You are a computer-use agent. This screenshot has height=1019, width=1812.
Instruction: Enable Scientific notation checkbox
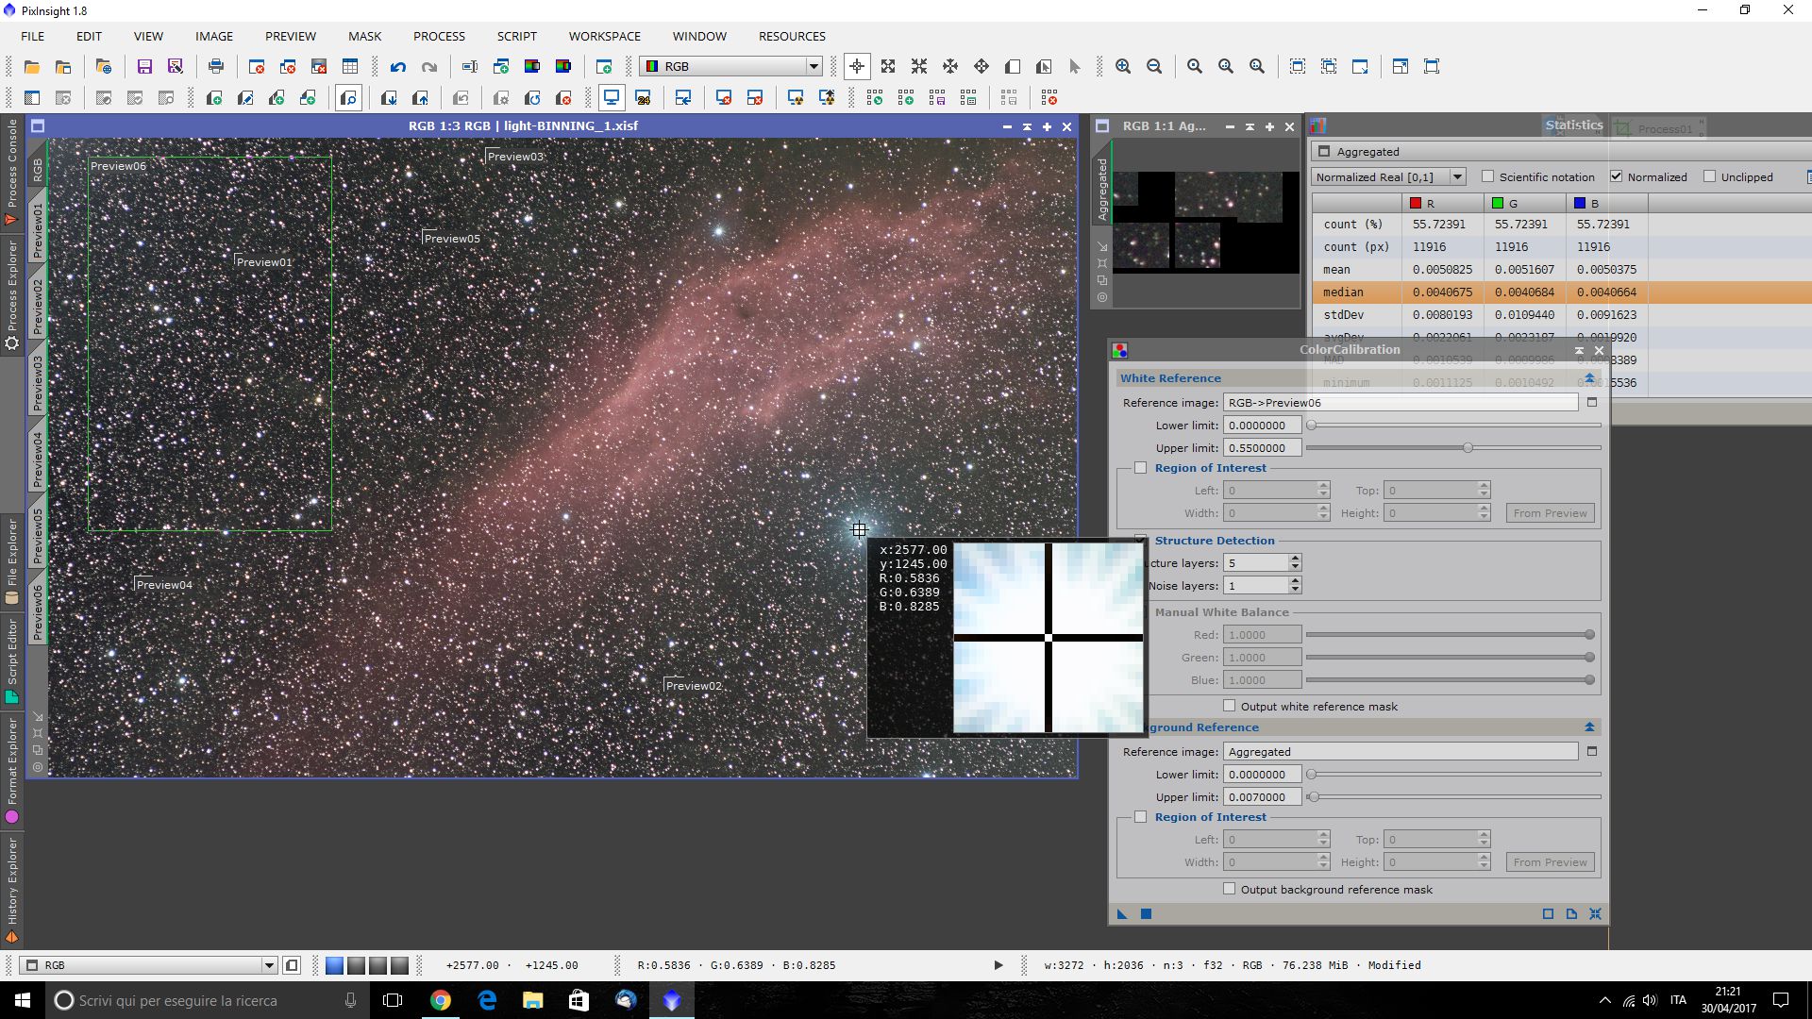[1488, 176]
